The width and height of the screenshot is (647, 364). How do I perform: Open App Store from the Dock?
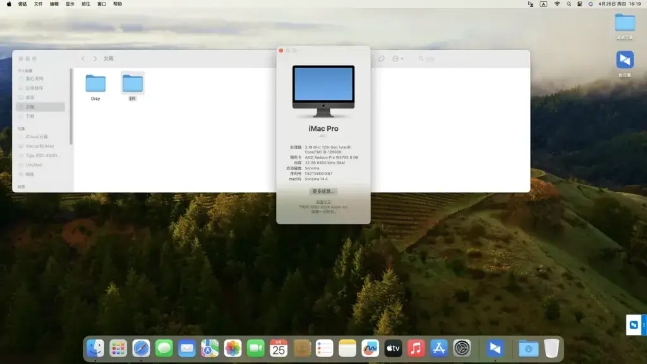(439, 348)
